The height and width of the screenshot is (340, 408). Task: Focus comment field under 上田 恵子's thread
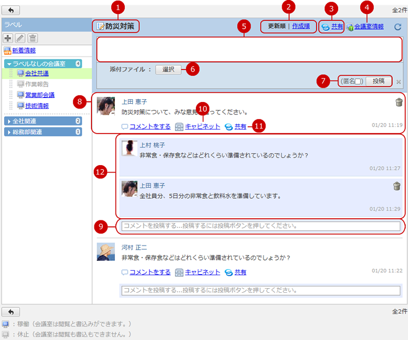[x=261, y=226]
